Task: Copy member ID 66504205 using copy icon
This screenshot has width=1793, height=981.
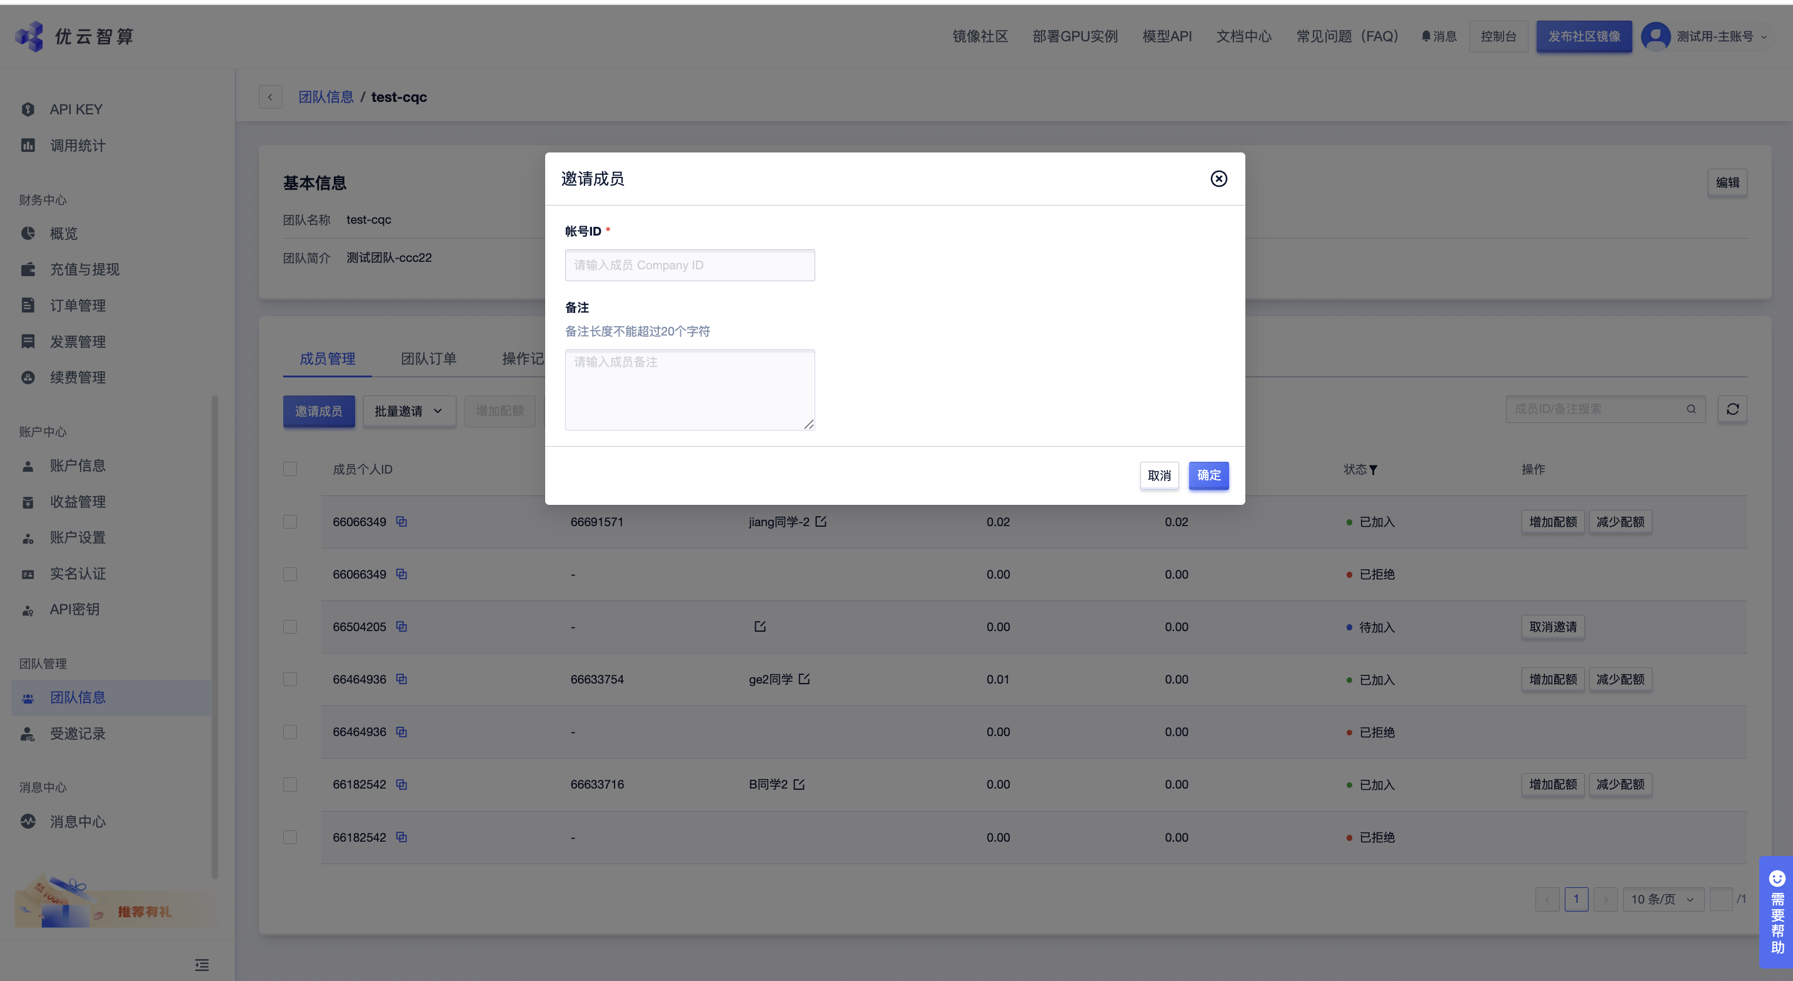Action: pyautogui.click(x=401, y=626)
